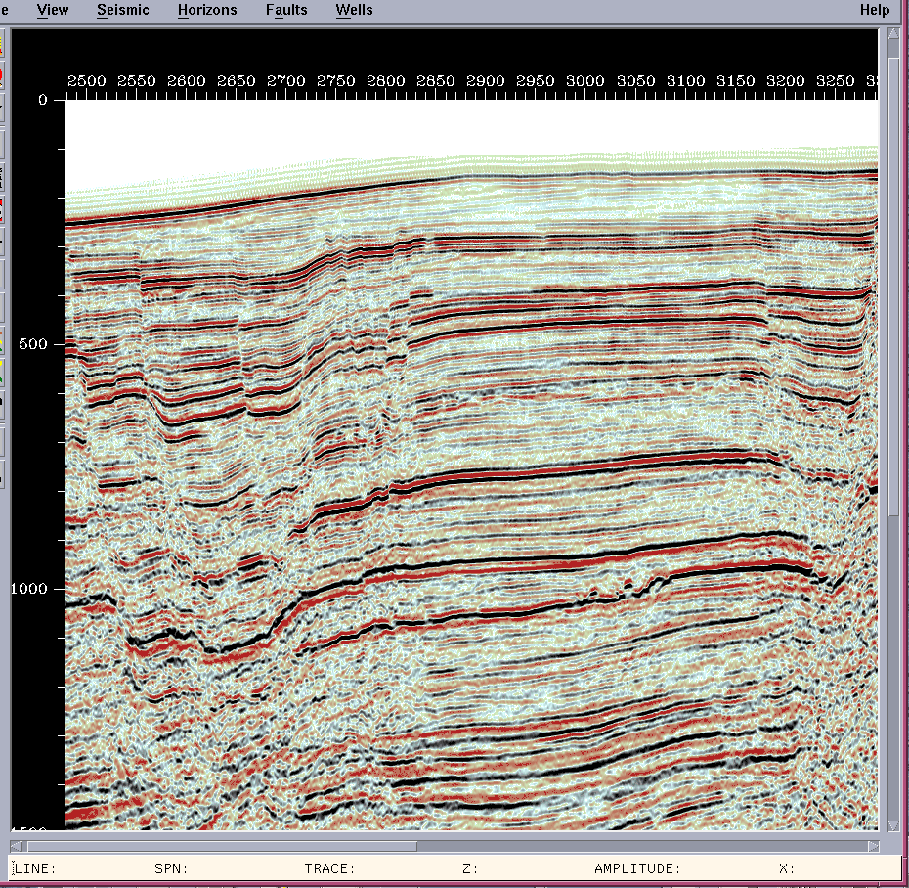Click trace label 2550 on the axis

pyautogui.click(x=136, y=81)
